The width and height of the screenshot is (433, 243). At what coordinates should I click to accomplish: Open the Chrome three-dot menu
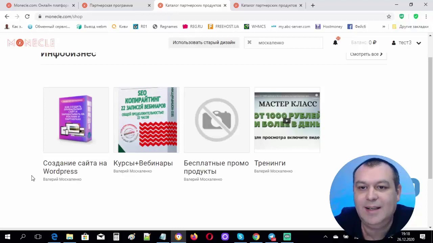tap(426, 16)
